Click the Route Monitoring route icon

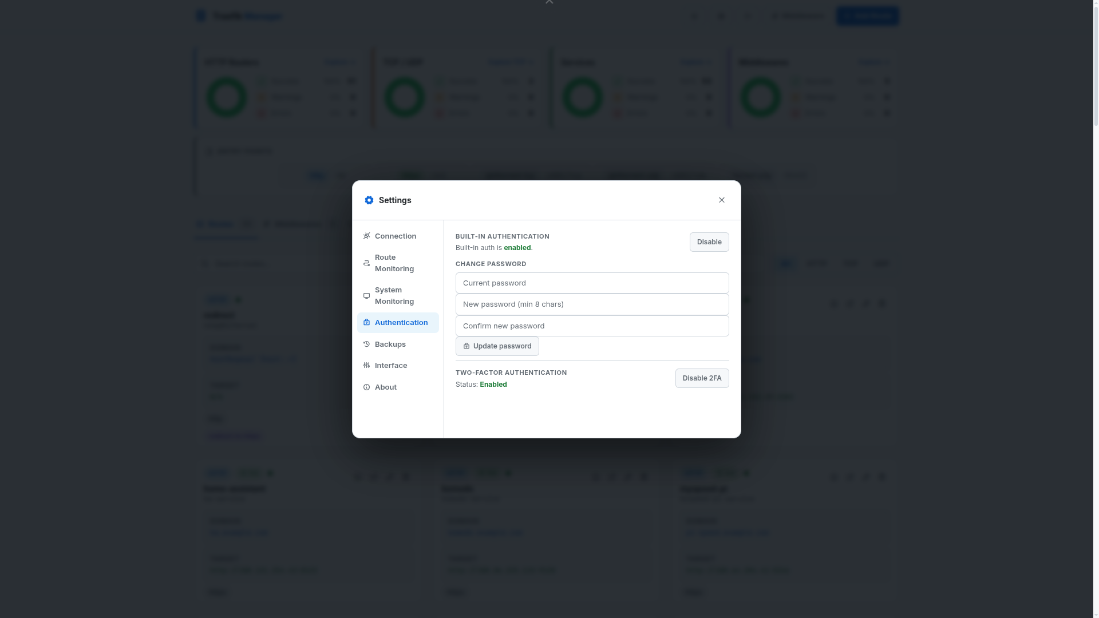click(x=366, y=263)
